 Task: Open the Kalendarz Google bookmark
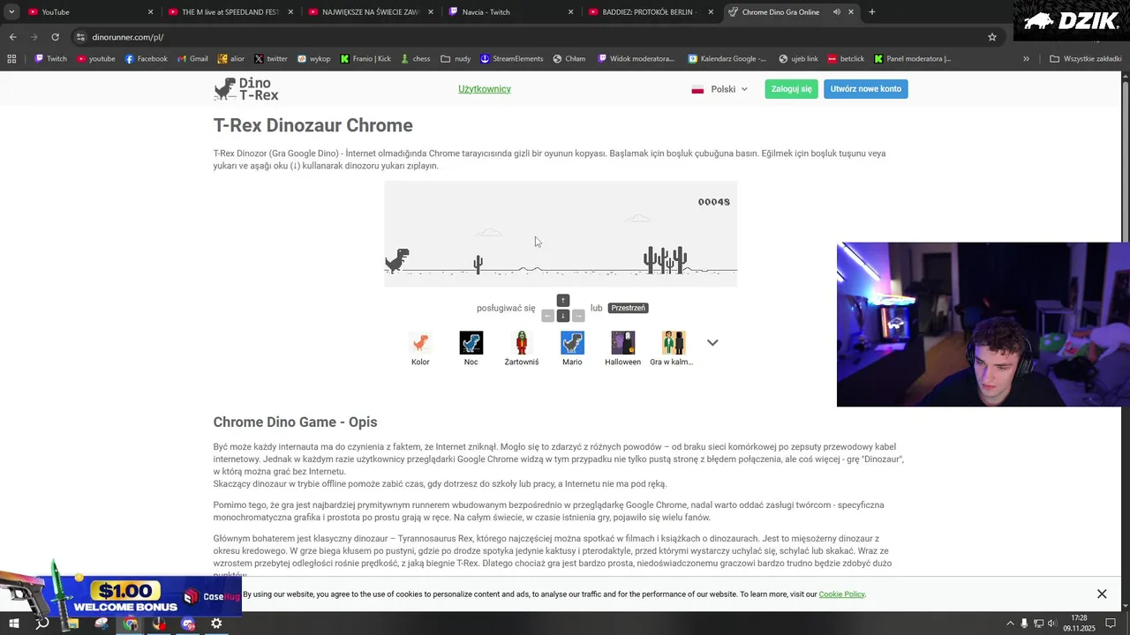pos(728,59)
